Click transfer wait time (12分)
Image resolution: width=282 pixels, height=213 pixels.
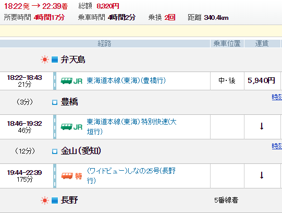click(x=25, y=151)
